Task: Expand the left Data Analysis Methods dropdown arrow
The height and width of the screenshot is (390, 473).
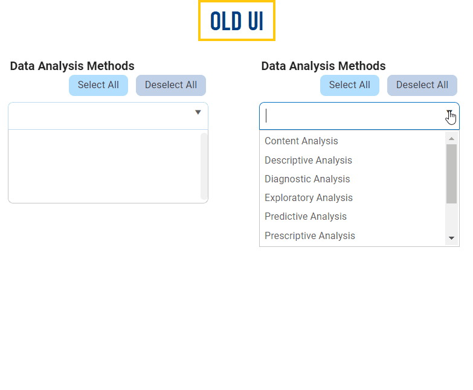Action: [x=198, y=112]
